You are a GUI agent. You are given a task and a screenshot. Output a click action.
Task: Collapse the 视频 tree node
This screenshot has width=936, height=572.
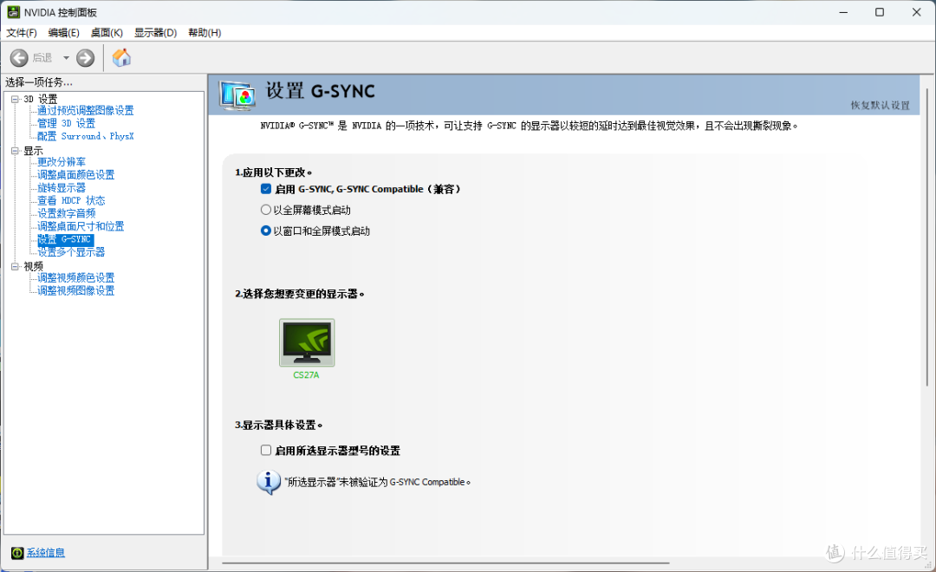click(x=16, y=266)
